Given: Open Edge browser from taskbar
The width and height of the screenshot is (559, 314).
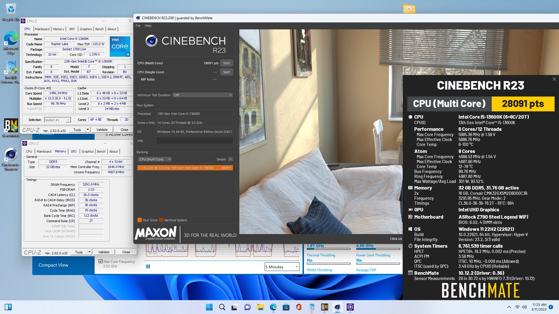Looking at the screenshot, I should [273, 307].
